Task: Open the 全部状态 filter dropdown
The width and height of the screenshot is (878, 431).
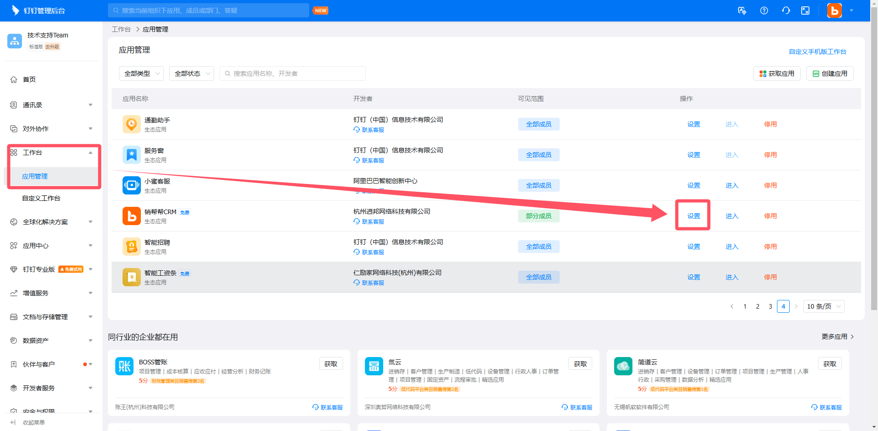Action: coord(192,74)
